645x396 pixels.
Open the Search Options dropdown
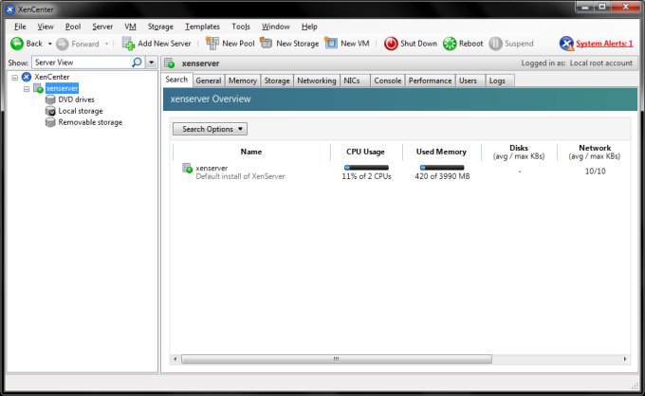(210, 129)
